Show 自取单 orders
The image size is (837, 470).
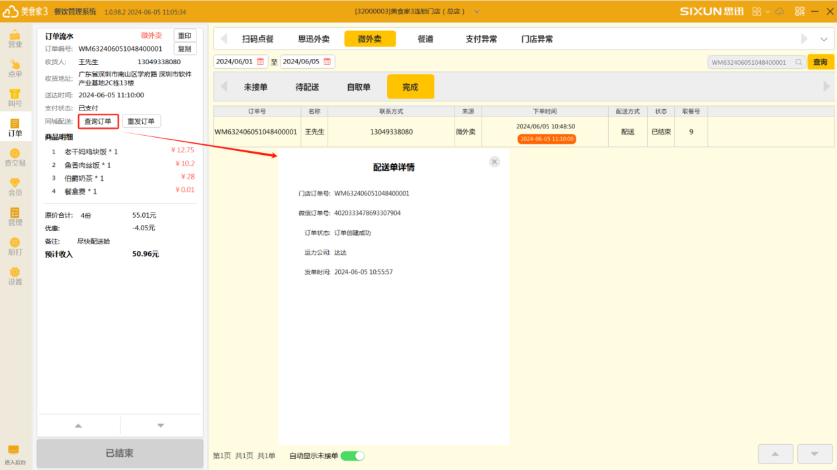pos(359,87)
